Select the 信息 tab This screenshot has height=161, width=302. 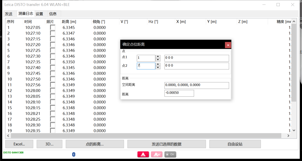point(53,13)
